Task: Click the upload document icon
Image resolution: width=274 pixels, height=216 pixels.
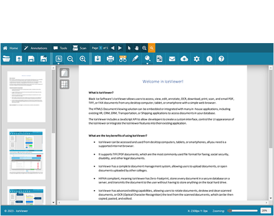Action: [x=19, y=59]
